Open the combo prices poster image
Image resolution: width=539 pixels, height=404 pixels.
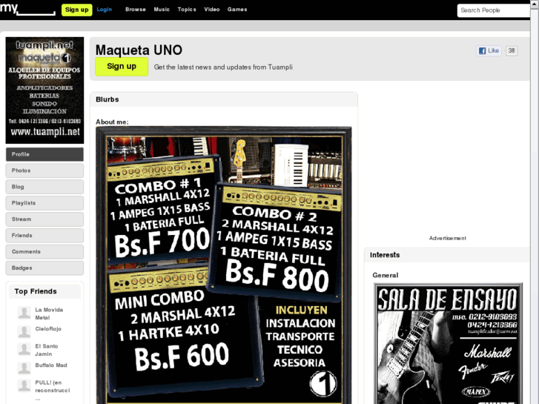click(x=224, y=265)
